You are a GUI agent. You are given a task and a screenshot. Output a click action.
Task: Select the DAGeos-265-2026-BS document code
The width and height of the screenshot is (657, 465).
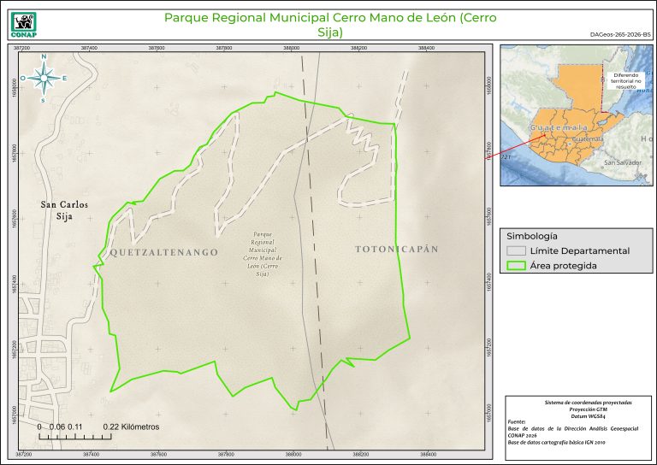pyautogui.click(x=620, y=35)
